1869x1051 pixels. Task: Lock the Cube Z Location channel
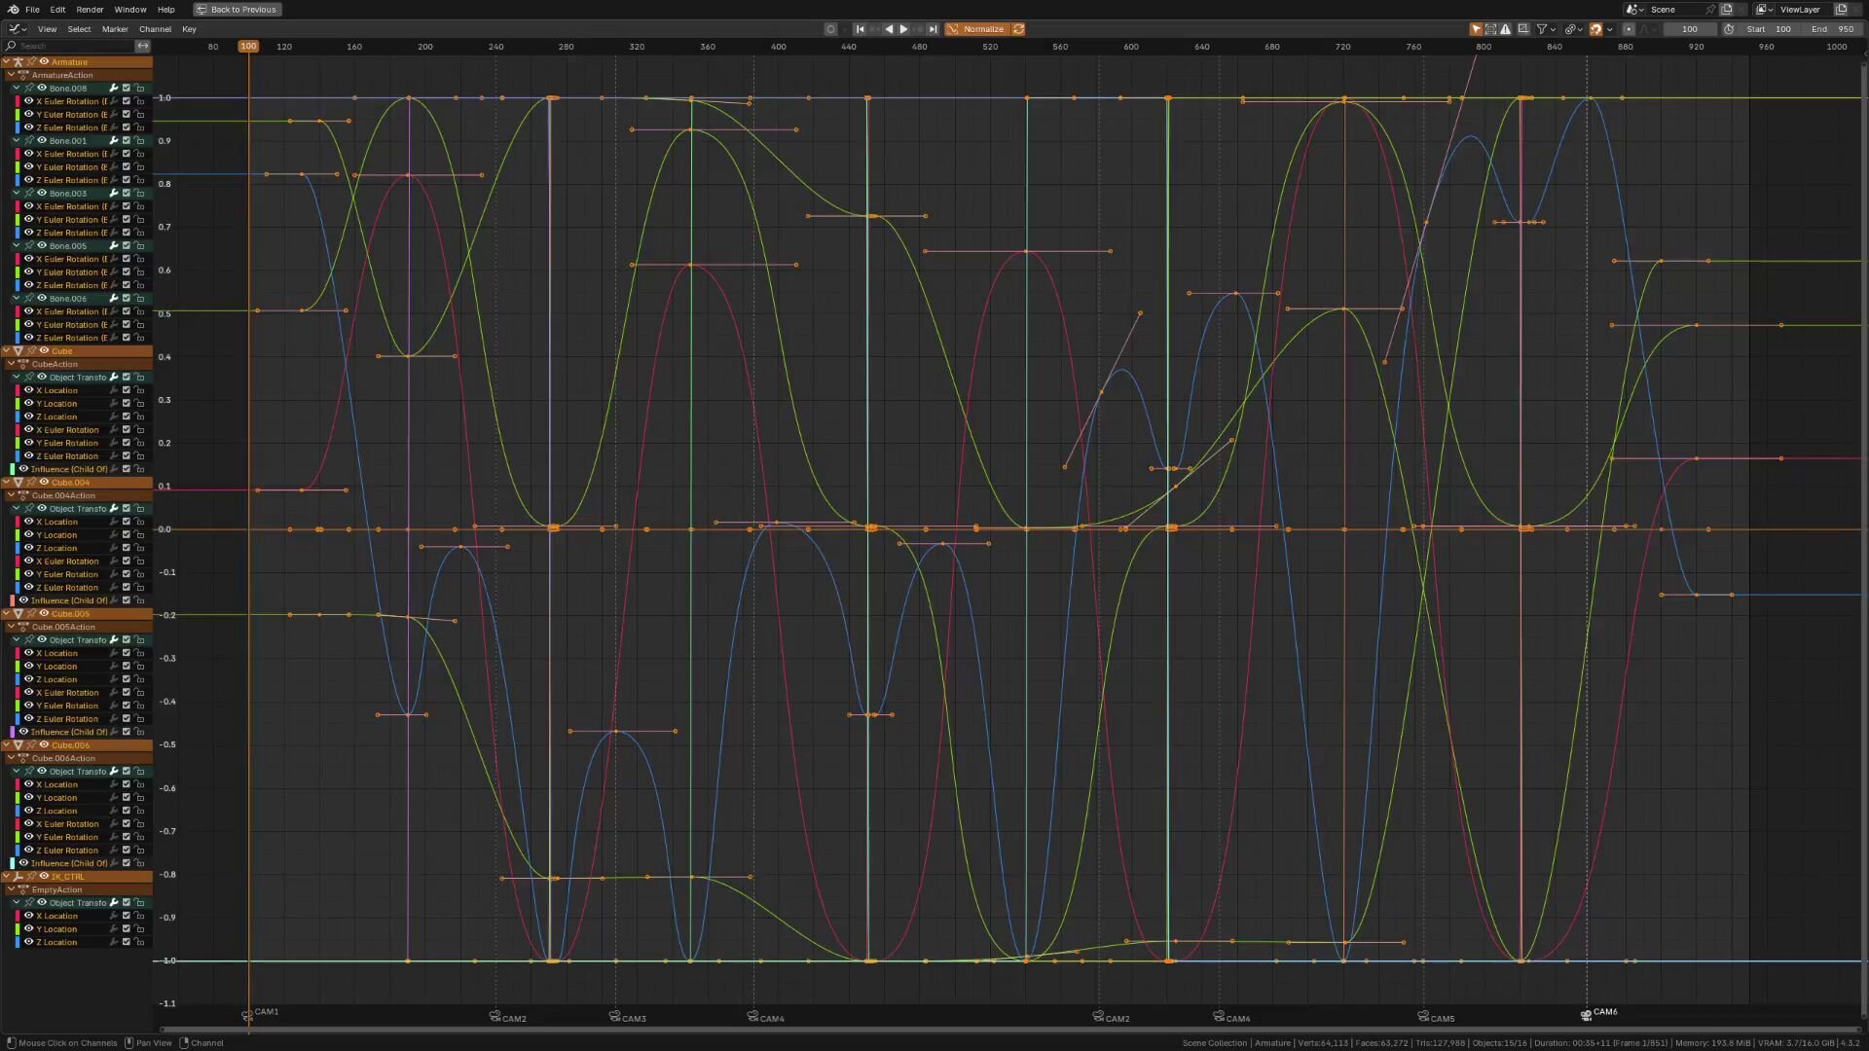coord(139,417)
